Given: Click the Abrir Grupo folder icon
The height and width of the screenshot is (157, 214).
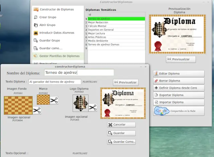Looking at the screenshot, I should point(36,25).
